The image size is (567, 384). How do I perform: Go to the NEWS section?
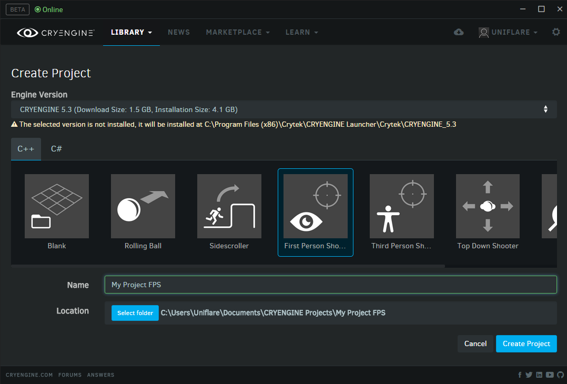[179, 32]
